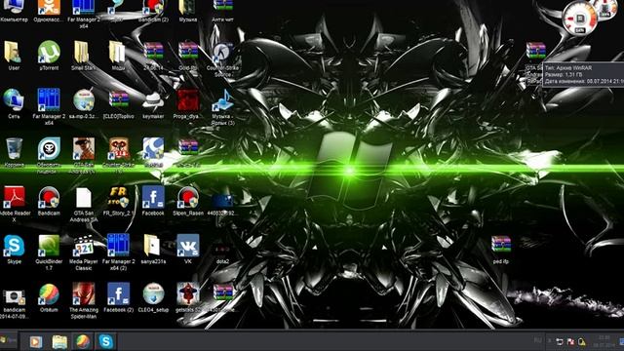Screen dimensions: 624x351
Task: Select the ped.ifp archive icon
Action: 501,245
